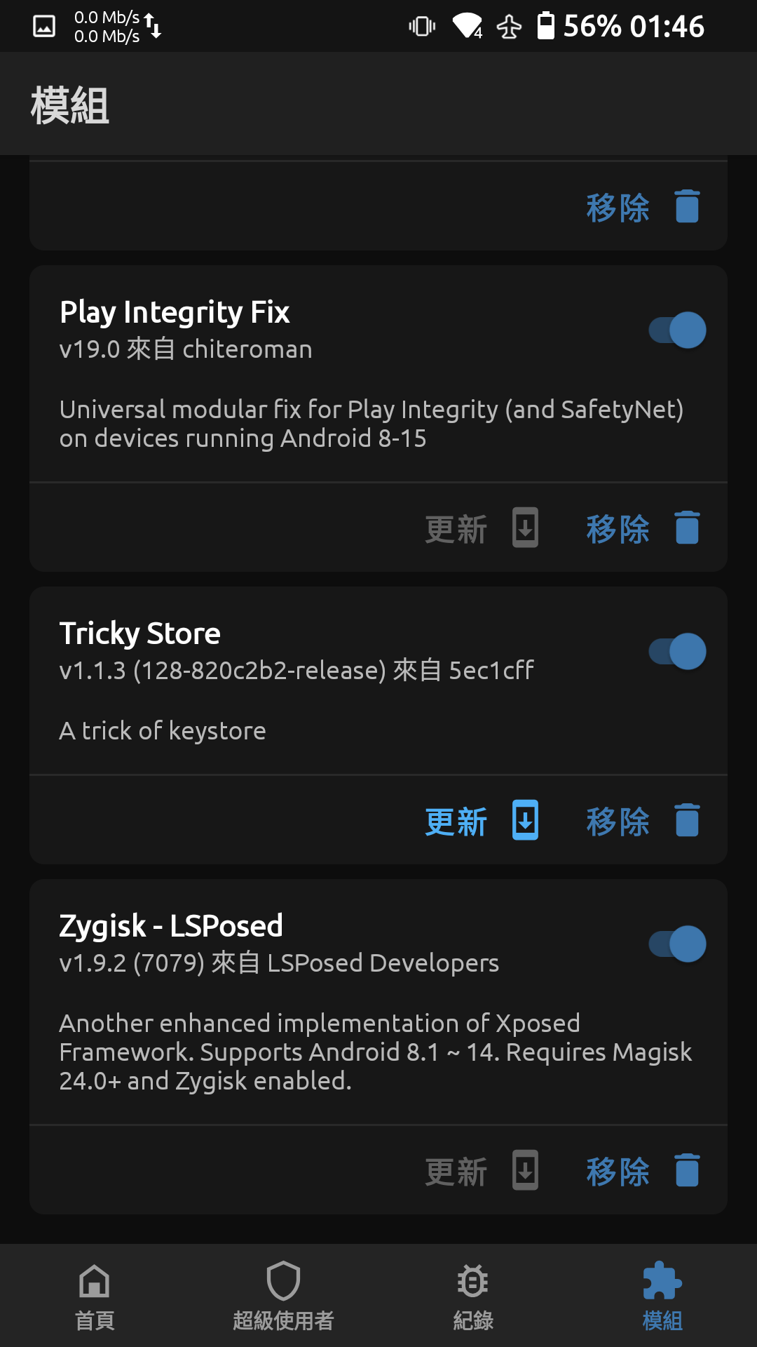Tap the Play Integrity Fix module title
The height and width of the screenshot is (1347, 757).
pos(175,312)
